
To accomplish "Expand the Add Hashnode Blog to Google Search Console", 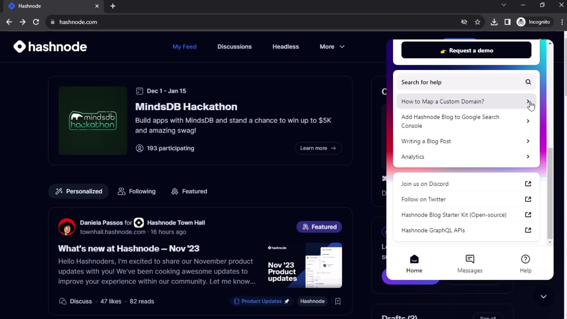I will click(528, 121).
